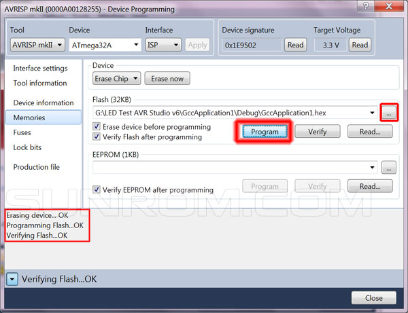Viewport: 408px width, 313px height.
Task: Toggle Verify Flash after programming checkbox
Action: 97,137
